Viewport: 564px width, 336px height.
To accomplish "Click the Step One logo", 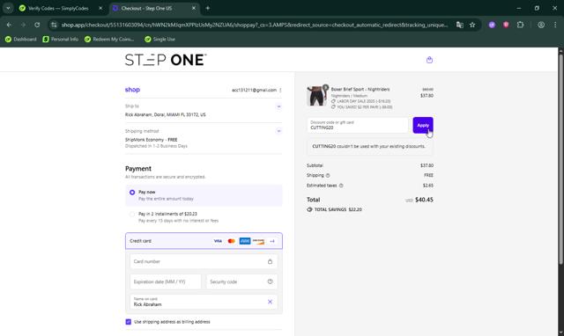I will 166,60.
